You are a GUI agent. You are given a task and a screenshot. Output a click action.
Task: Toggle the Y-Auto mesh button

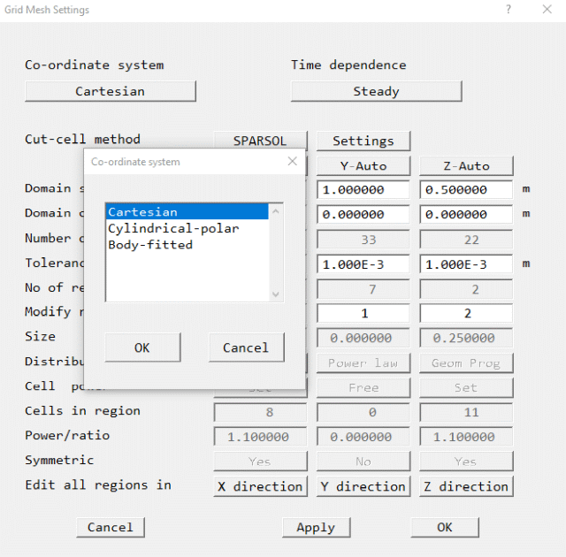click(x=363, y=166)
